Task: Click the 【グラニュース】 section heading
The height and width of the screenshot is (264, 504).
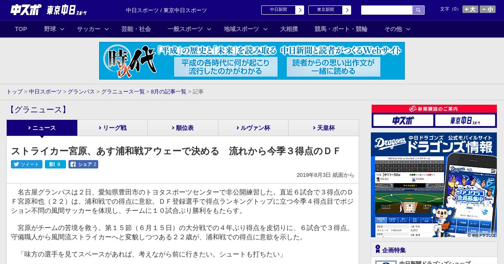Action: (x=37, y=110)
